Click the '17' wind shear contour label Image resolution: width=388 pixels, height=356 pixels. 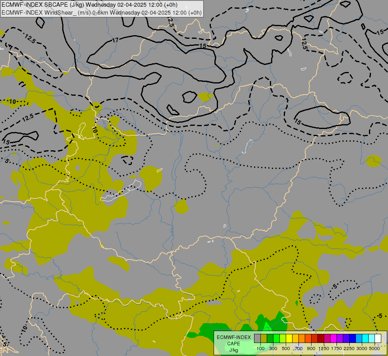coord(115,40)
